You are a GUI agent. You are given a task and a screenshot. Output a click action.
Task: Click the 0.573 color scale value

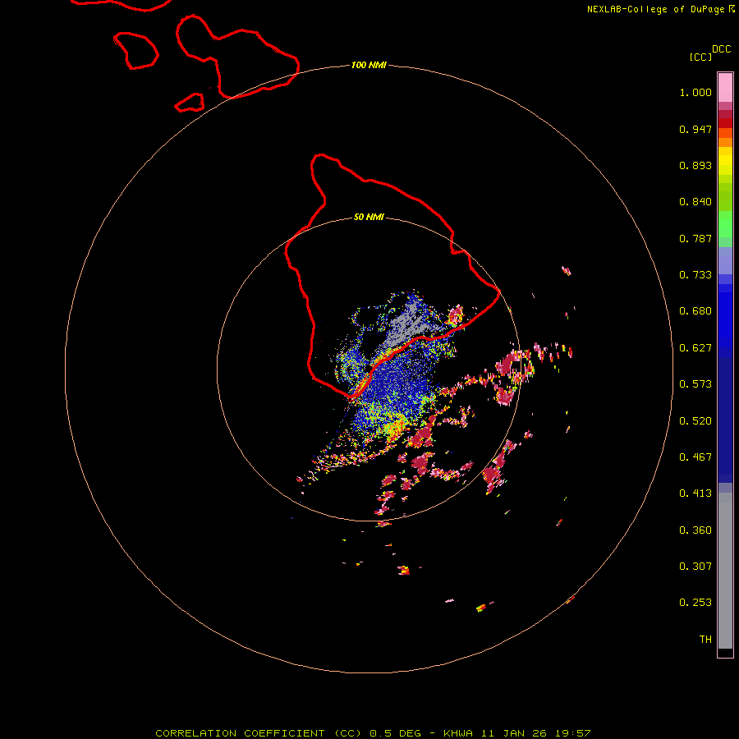695,384
